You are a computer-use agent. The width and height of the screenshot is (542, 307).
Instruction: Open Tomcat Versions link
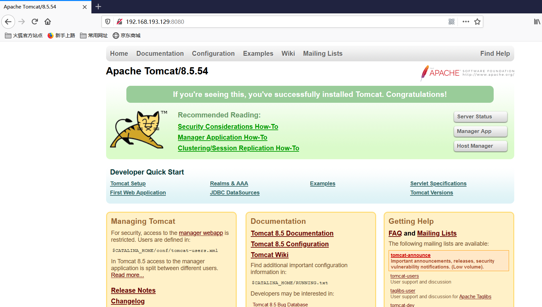coord(432,193)
